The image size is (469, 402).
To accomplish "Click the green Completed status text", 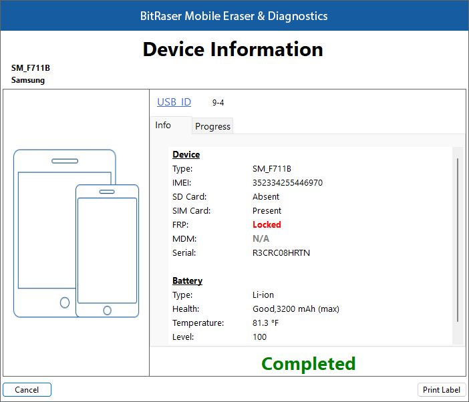I will pos(309,364).
